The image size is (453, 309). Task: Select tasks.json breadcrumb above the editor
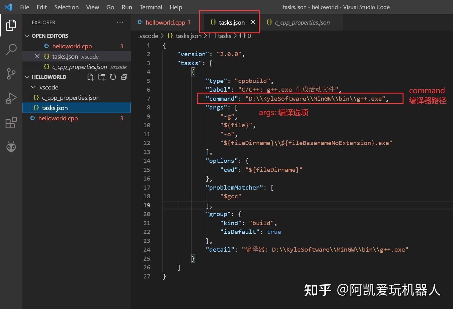(188, 36)
